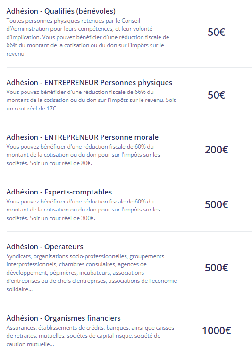Choose the 50€ price for Personnes physiques
252x355 pixels.
coord(216,95)
